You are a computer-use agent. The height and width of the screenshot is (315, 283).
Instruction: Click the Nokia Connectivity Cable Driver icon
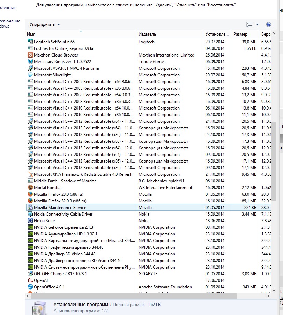[x=30, y=214]
